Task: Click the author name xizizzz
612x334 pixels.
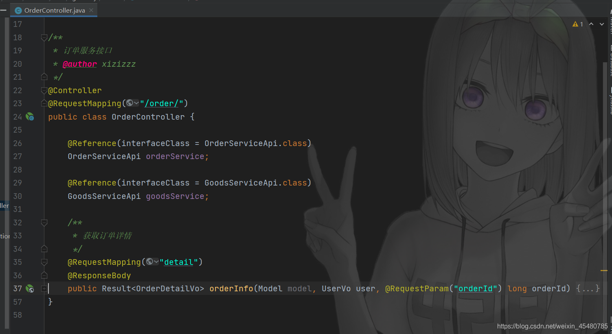Action: (119, 64)
